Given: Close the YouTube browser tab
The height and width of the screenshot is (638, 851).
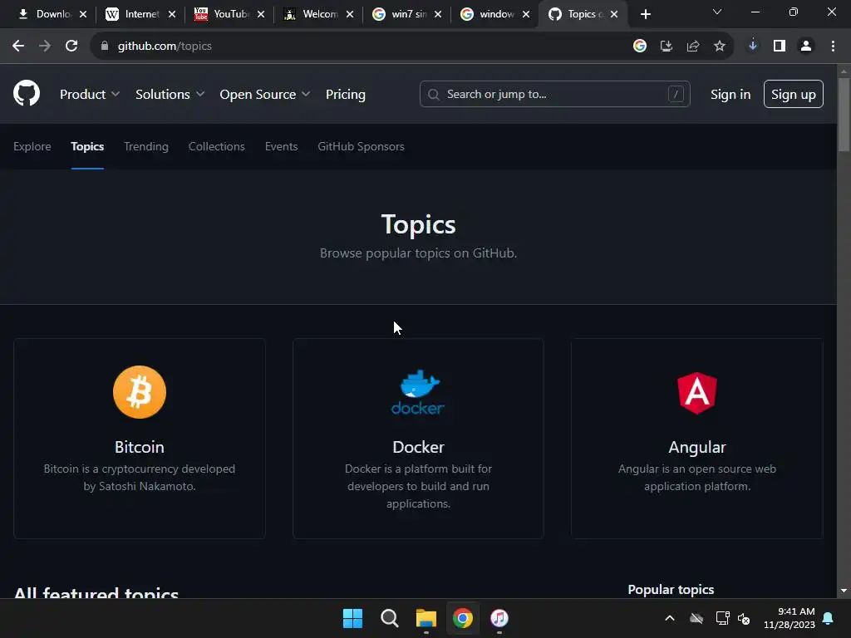Looking at the screenshot, I should (x=261, y=14).
